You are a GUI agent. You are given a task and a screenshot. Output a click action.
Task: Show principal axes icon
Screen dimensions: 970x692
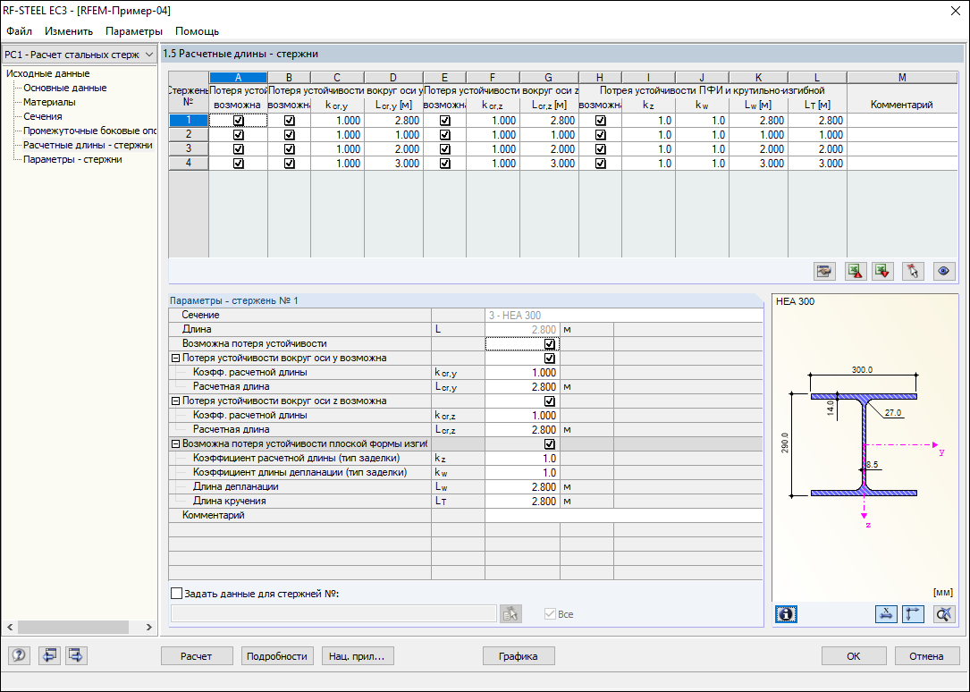point(914,614)
